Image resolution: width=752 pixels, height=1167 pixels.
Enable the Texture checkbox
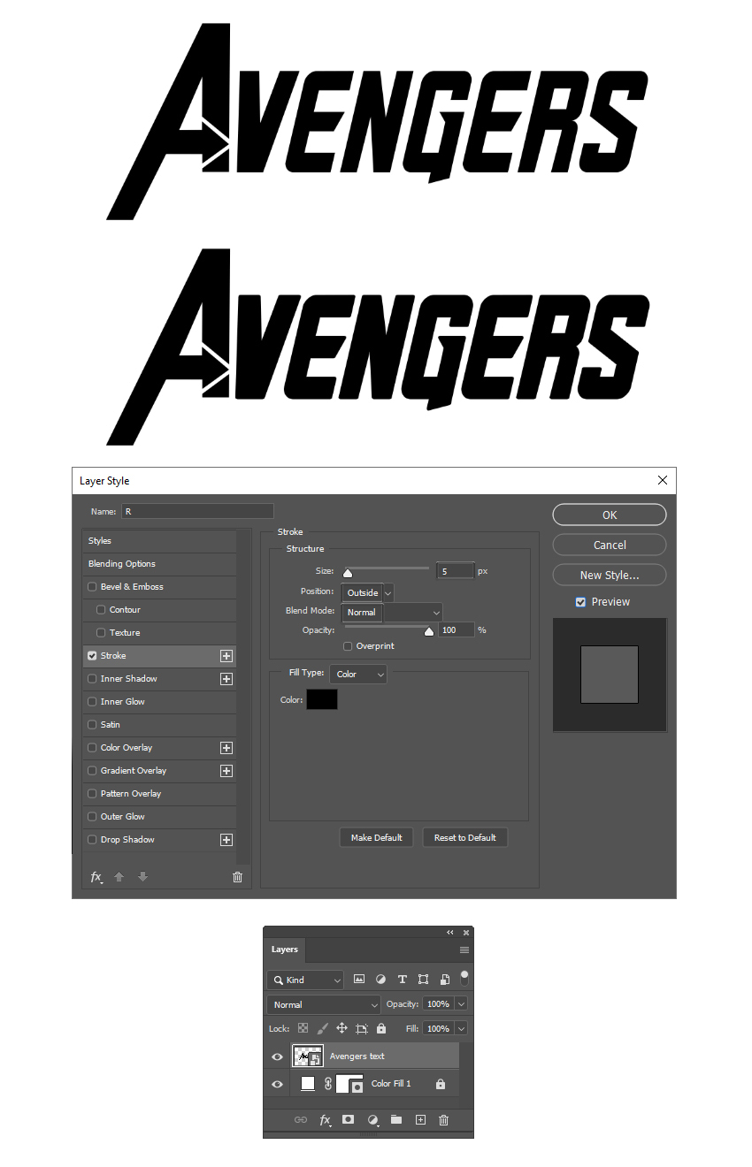pos(101,633)
